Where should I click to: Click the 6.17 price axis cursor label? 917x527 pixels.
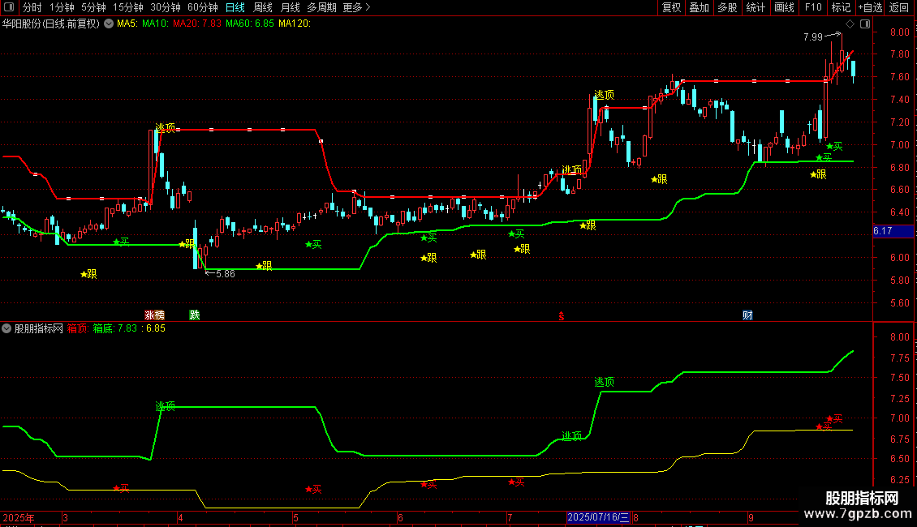(x=893, y=231)
